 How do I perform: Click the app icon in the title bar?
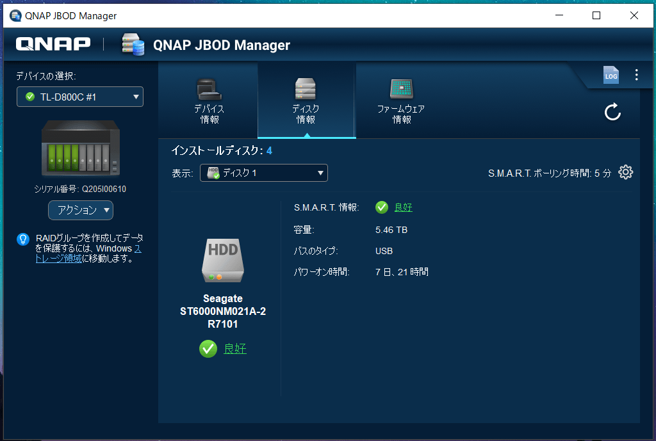pyautogui.click(x=15, y=15)
